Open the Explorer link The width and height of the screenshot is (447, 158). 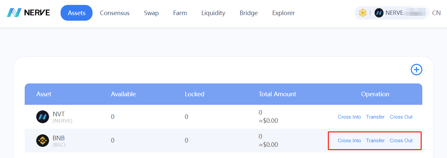tap(283, 13)
